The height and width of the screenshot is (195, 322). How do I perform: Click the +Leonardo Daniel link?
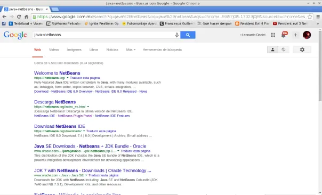point(253,35)
